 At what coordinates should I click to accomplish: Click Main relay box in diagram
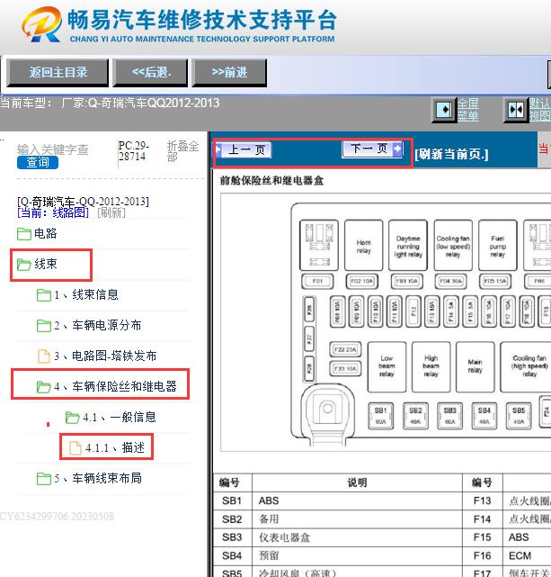tap(475, 366)
